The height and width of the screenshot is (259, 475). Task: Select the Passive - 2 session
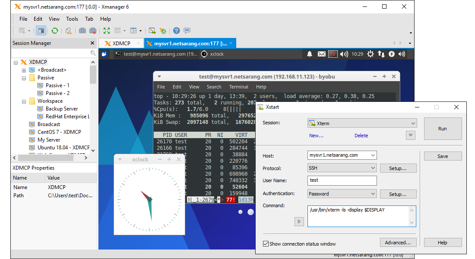(x=54, y=93)
